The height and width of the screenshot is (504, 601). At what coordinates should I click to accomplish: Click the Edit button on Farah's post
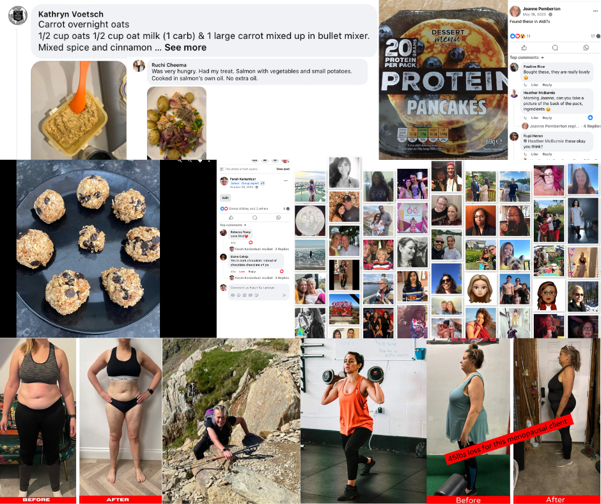click(225, 198)
